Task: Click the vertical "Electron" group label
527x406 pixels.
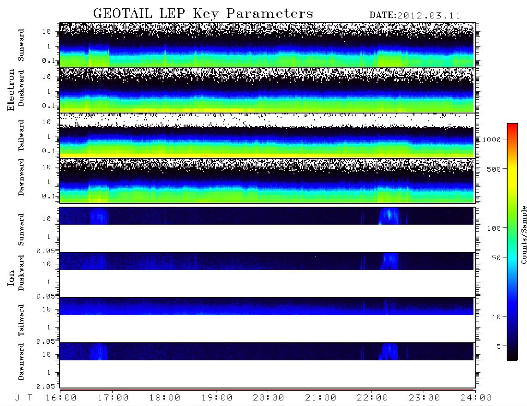Action: 11,90
